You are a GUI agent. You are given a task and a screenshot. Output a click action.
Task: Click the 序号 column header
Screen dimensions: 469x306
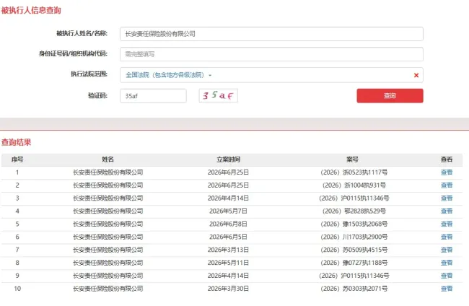[17, 159]
